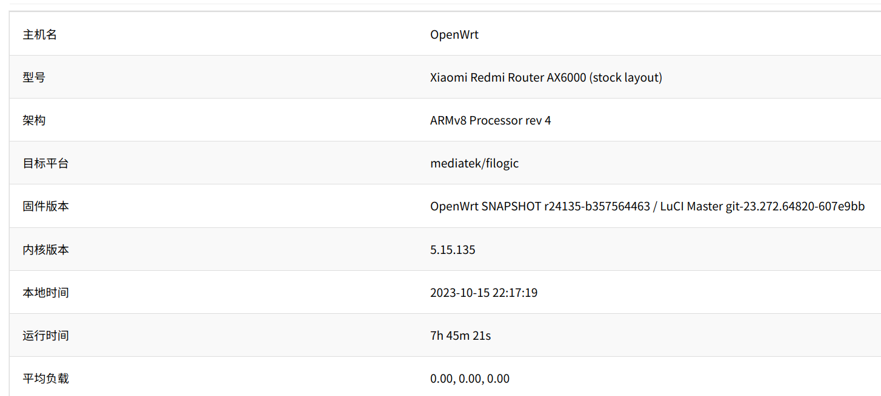Viewport: 881px width, 396px height.
Task: Click the 型号 row label
Action: tap(34, 77)
